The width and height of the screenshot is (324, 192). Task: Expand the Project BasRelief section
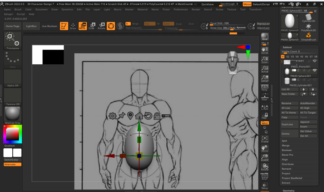pos(292,178)
